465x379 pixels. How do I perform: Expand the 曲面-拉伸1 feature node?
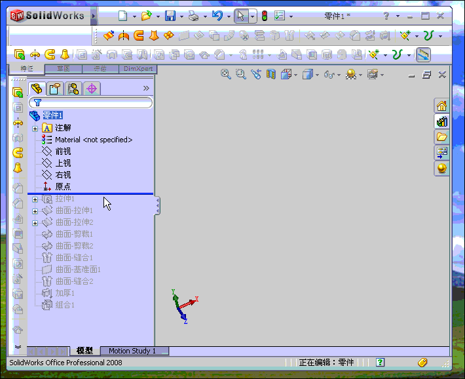(x=35, y=211)
